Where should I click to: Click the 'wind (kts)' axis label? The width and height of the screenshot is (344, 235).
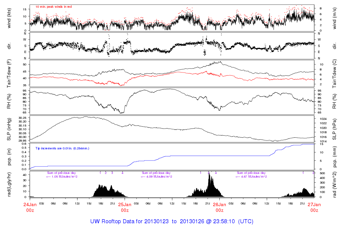tap(9, 18)
